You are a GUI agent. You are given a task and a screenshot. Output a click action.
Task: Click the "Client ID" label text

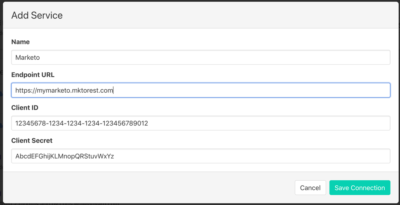click(x=25, y=108)
